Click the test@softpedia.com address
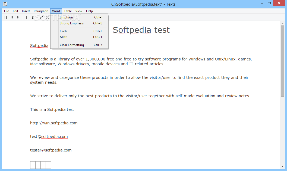Image resolution: width=287 pixels, height=171 pixels. (x=49, y=137)
